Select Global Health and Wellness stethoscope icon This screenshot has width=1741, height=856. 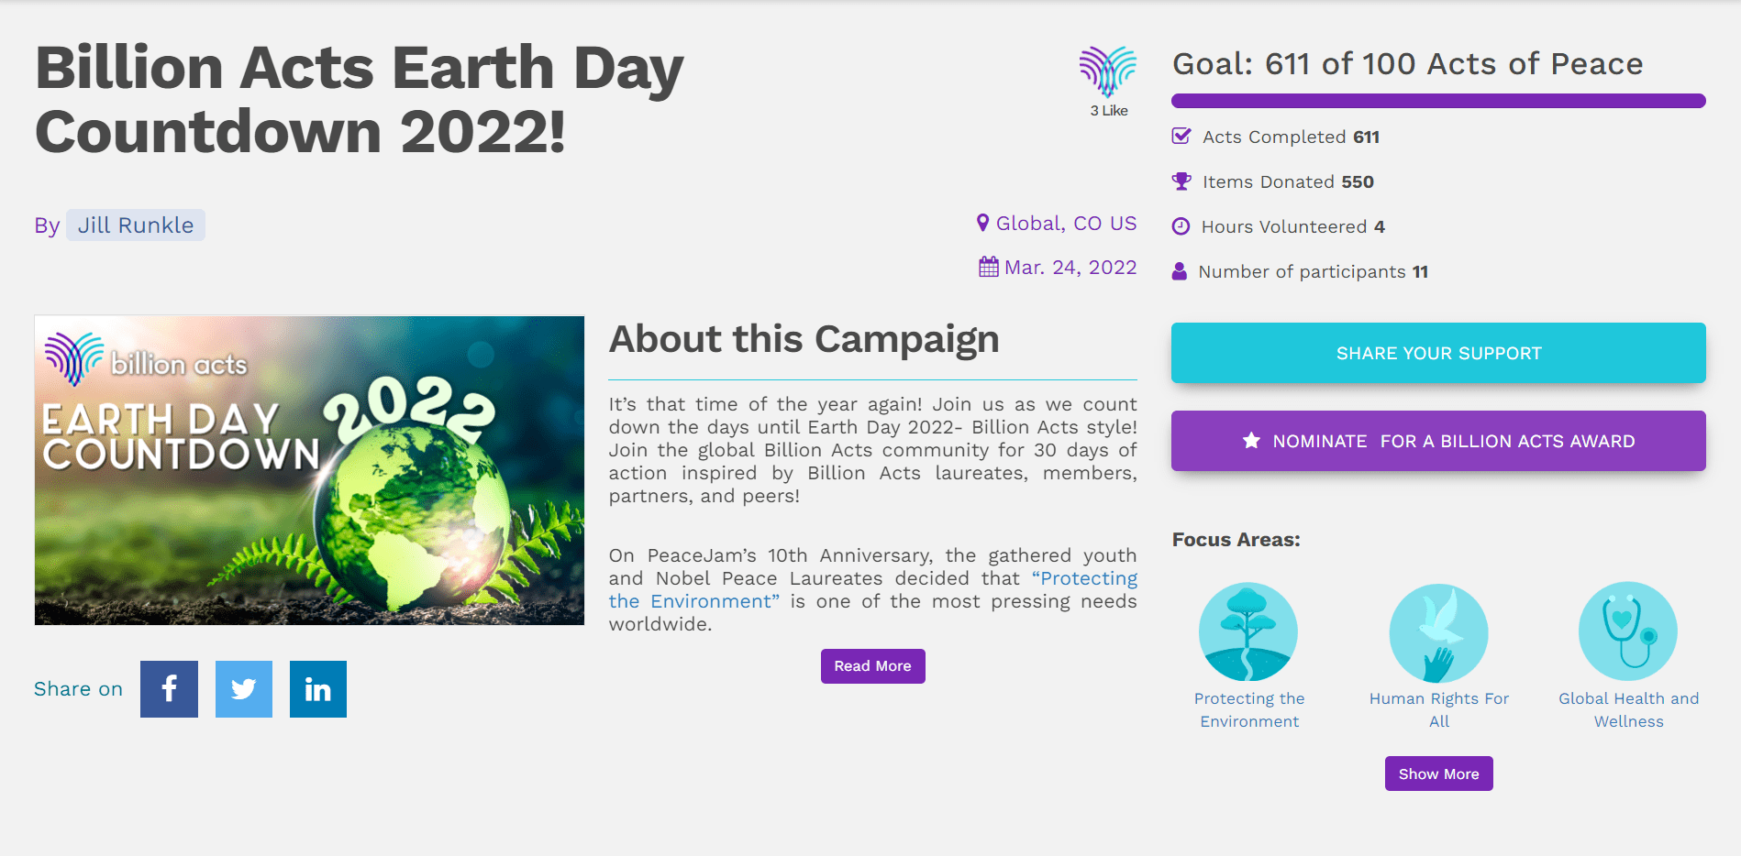[1627, 631]
